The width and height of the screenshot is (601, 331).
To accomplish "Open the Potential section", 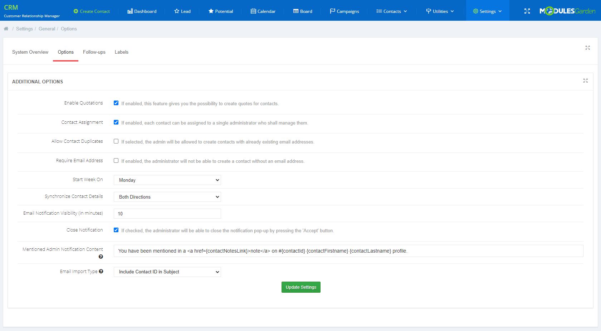I will point(220,11).
